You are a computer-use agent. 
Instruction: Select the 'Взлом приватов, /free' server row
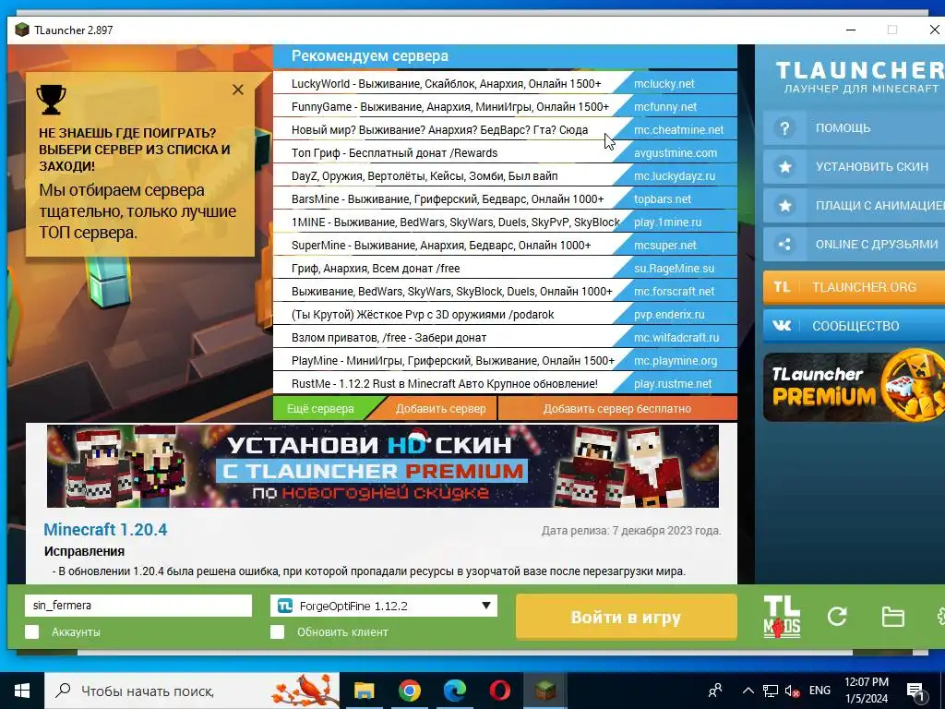pos(505,338)
